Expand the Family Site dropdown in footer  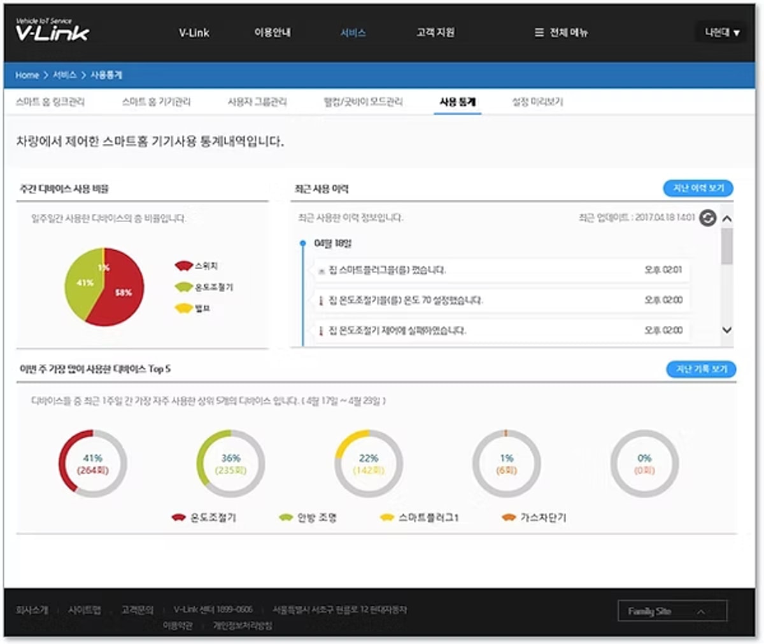(674, 610)
